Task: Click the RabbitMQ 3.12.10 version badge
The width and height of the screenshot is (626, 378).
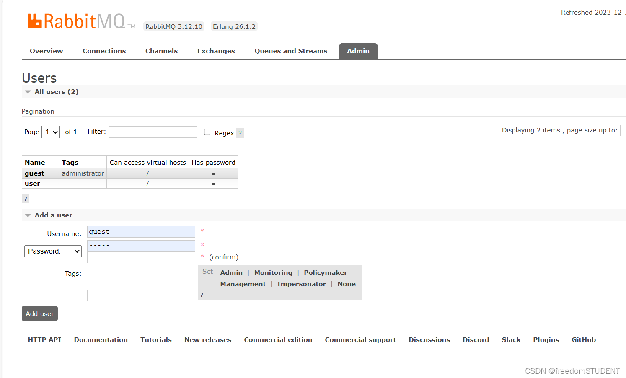Action: pyautogui.click(x=173, y=26)
